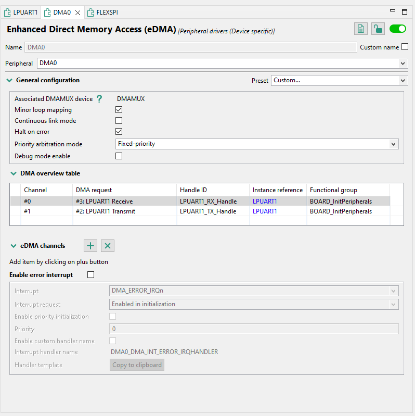Switch to the LPUART1 tab
415x416 pixels.
point(21,12)
